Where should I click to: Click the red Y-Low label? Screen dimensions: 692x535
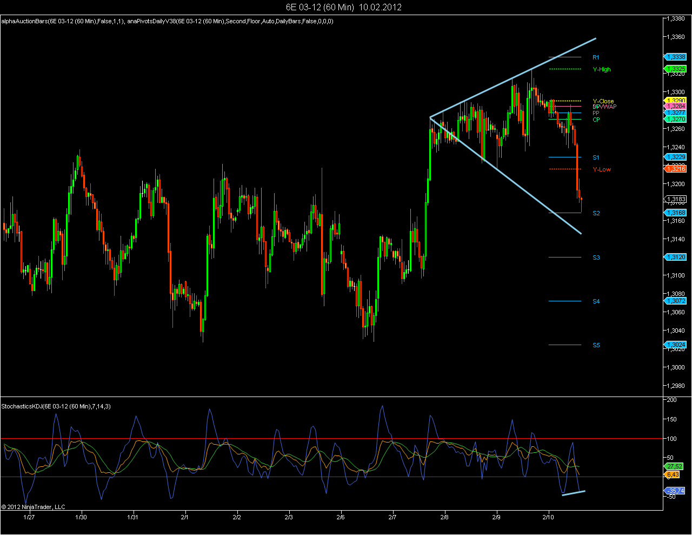point(602,169)
